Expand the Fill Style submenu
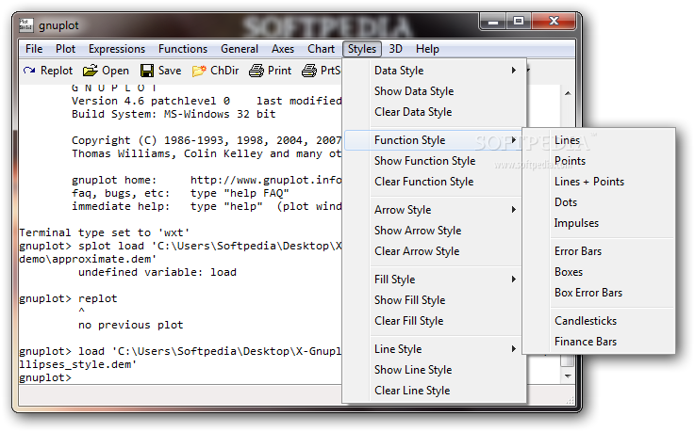The width and height of the screenshot is (695, 432). [435, 280]
